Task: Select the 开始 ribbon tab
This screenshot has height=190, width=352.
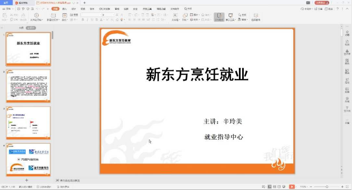Action: click(x=55, y=9)
